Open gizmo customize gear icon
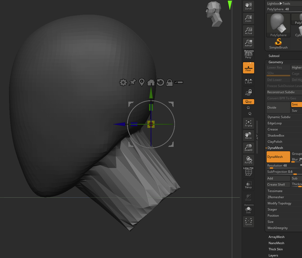 coord(123,82)
